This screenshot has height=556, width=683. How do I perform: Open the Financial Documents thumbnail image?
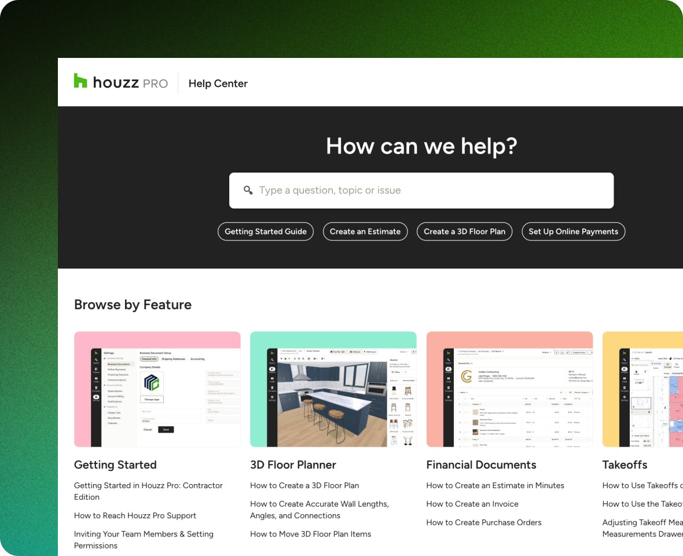point(509,389)
